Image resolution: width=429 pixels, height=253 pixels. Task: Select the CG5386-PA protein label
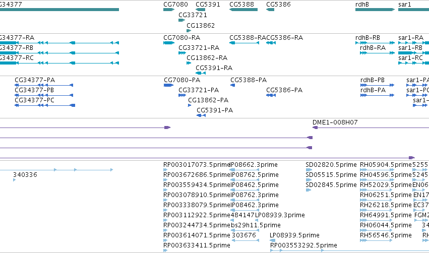284,90
